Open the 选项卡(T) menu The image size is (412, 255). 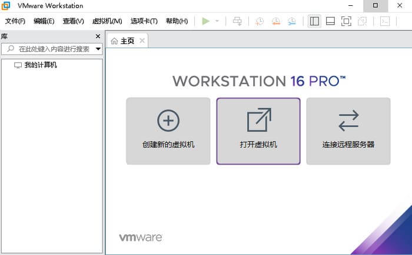click(144, 21)
